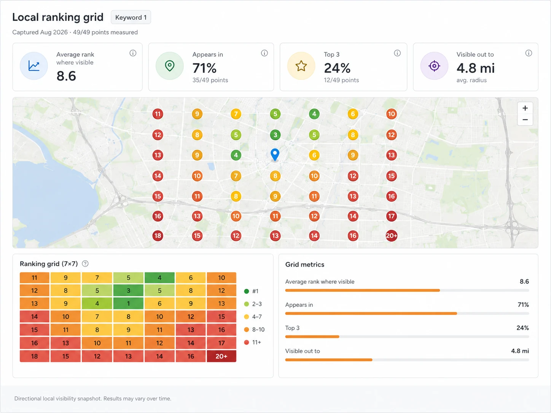
Task: Click the 8.6 value in Grid metrics panel
Action: pyautogui.click(x=524, y=282)
